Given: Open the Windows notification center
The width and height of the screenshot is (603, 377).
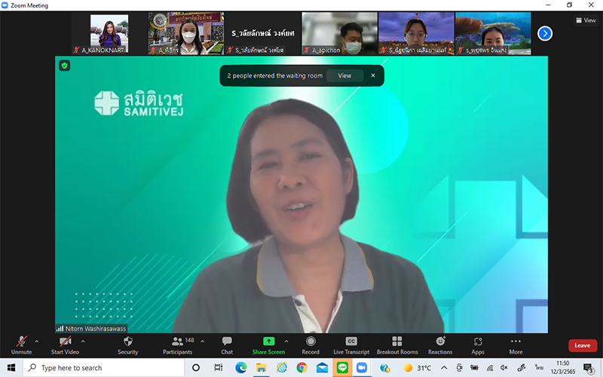Looking at the screenshot, I should [589, 368].
